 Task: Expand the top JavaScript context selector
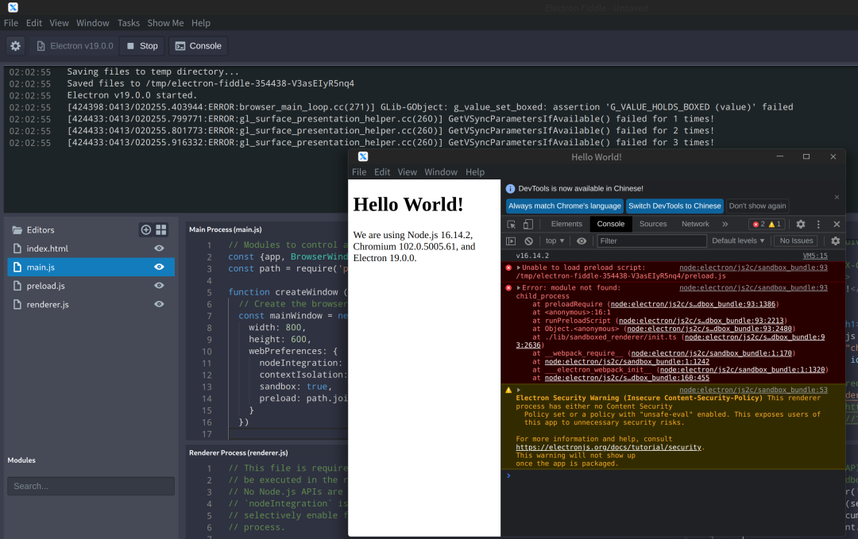(555, 241)
